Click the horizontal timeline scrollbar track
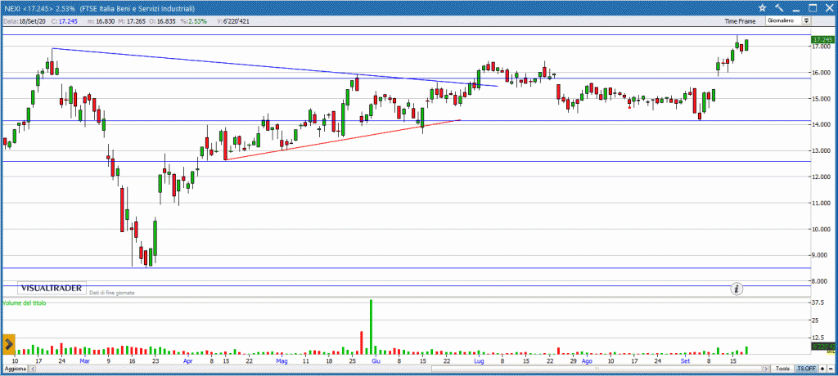This screenshot has height=376, width=838. click(x=399, y=369)
